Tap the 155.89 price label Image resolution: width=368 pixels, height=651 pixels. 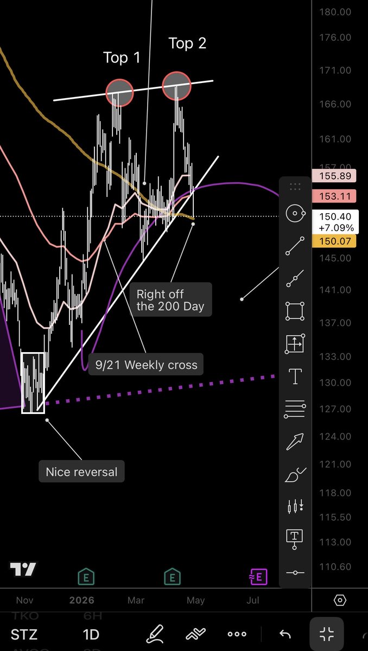tap(334, 176)
